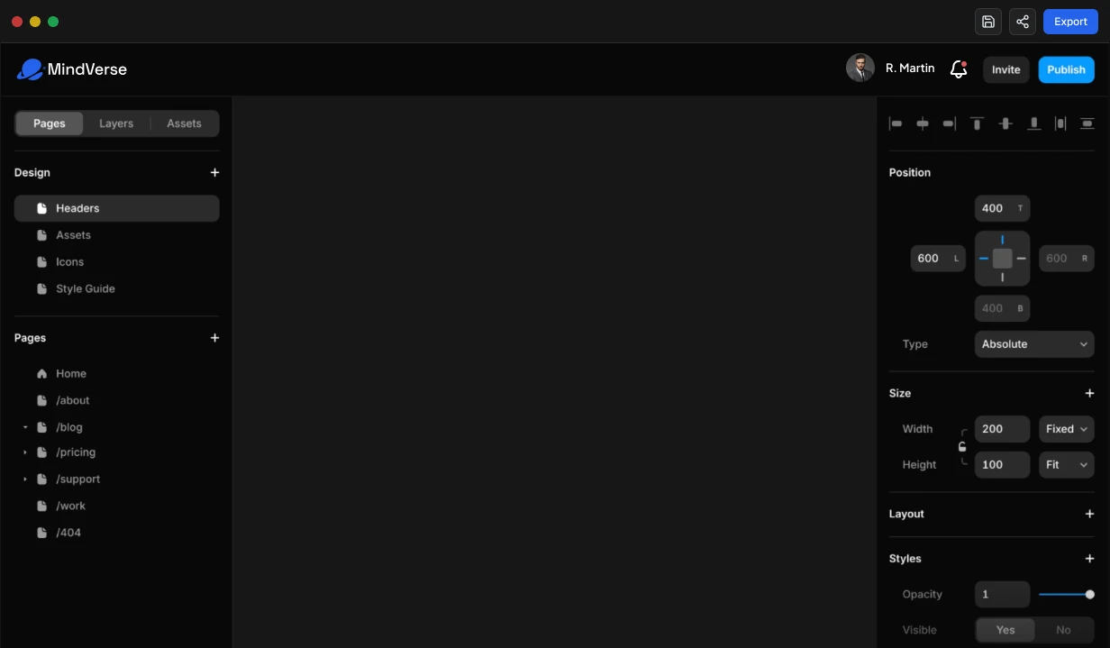The image size is (1110, 648).
Task: Switch to the Layers tab
Action: [116, 123]
